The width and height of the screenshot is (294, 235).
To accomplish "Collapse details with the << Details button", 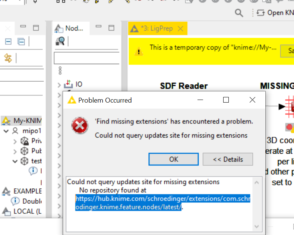I will (228, 159).
